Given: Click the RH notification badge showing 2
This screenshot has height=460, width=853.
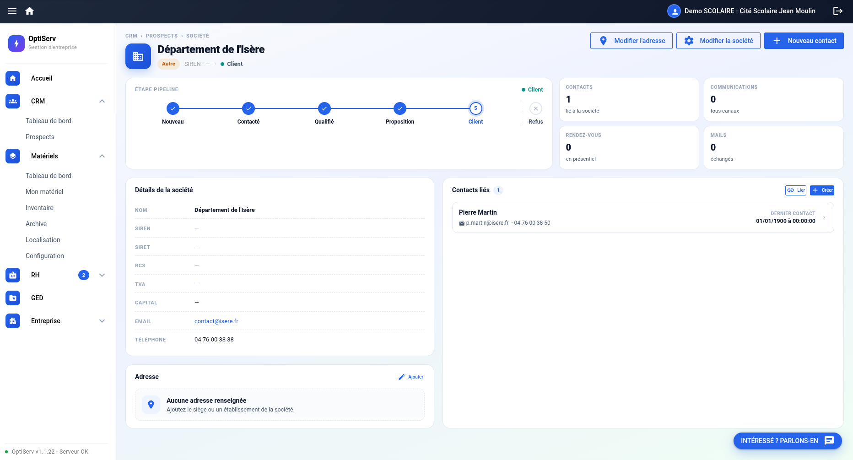Looking at the screenshot, I should click(x=84, y=275).
